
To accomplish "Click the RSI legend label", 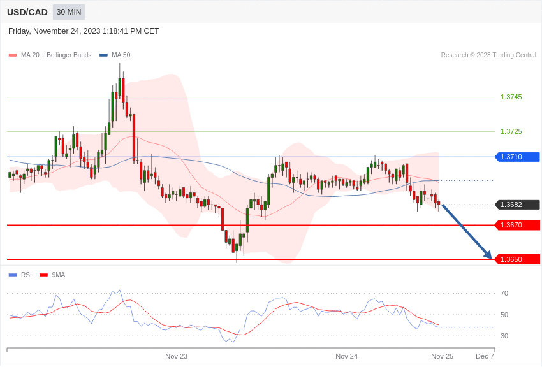I will pos(26,275).
